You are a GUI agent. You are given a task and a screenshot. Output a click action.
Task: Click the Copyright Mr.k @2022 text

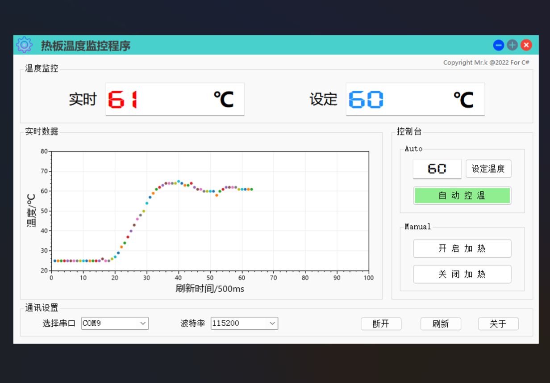click(x=486, y=63)
